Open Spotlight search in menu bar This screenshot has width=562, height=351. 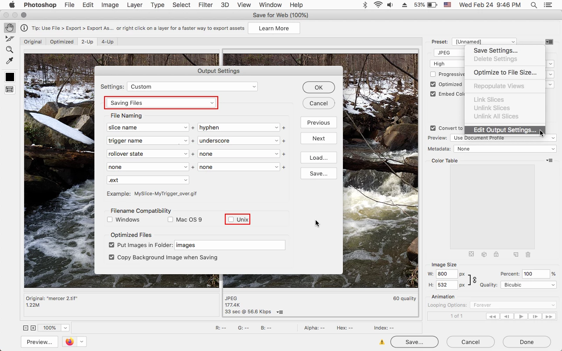534,5
